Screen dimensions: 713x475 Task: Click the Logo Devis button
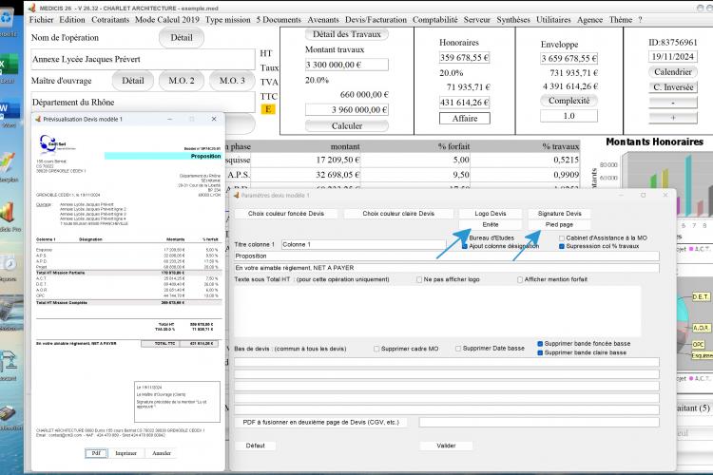pos(491,213)
